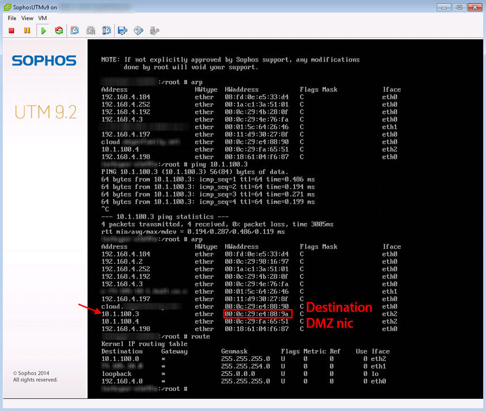Select the ping reply with icmp_seq=1
This screenshot has height=411, width=486.
(208, 179)
